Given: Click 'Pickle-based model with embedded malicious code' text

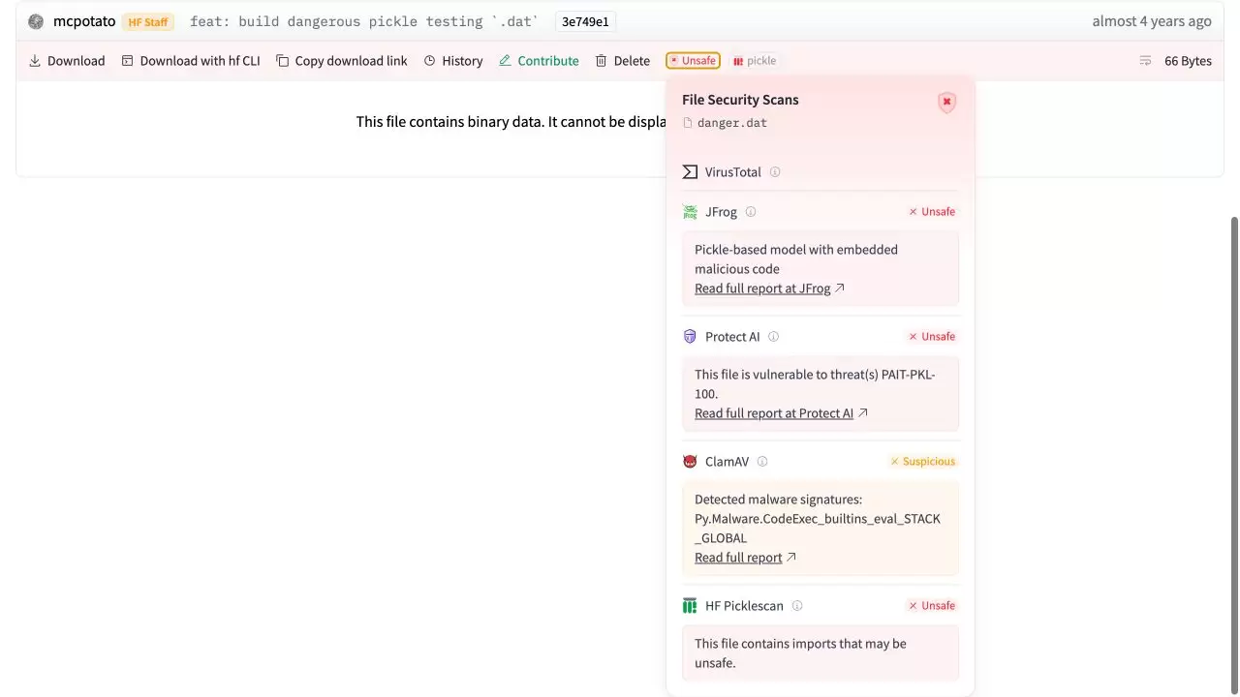Looking at the screenshot, I should click(796, 259).
